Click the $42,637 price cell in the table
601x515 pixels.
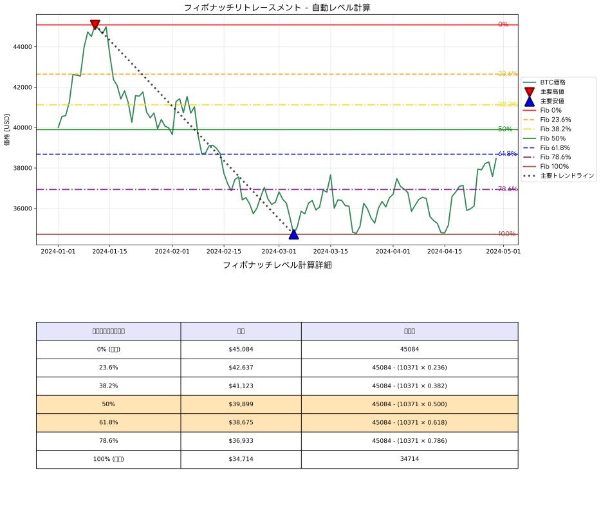pos(241,368)
